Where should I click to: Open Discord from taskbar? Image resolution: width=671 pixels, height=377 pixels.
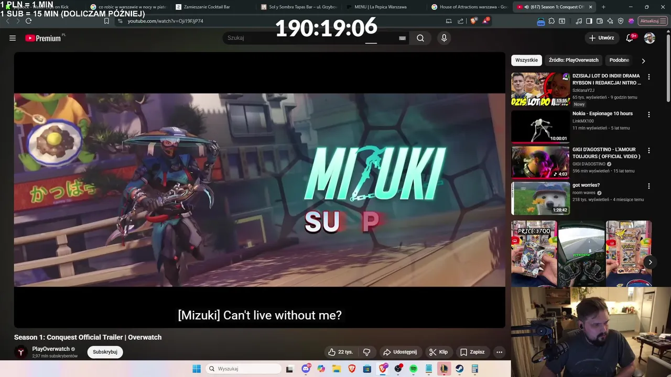pyautogui.click(x=306, y=369)
